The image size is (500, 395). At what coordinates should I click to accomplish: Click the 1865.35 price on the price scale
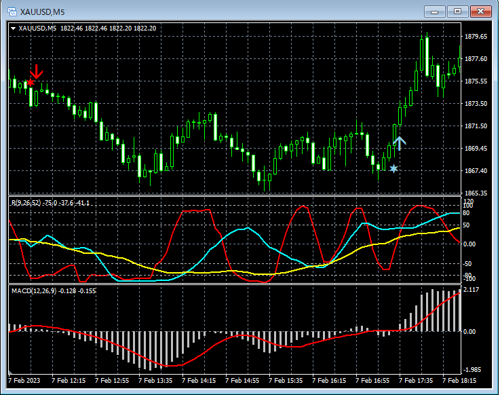(478, 193)
